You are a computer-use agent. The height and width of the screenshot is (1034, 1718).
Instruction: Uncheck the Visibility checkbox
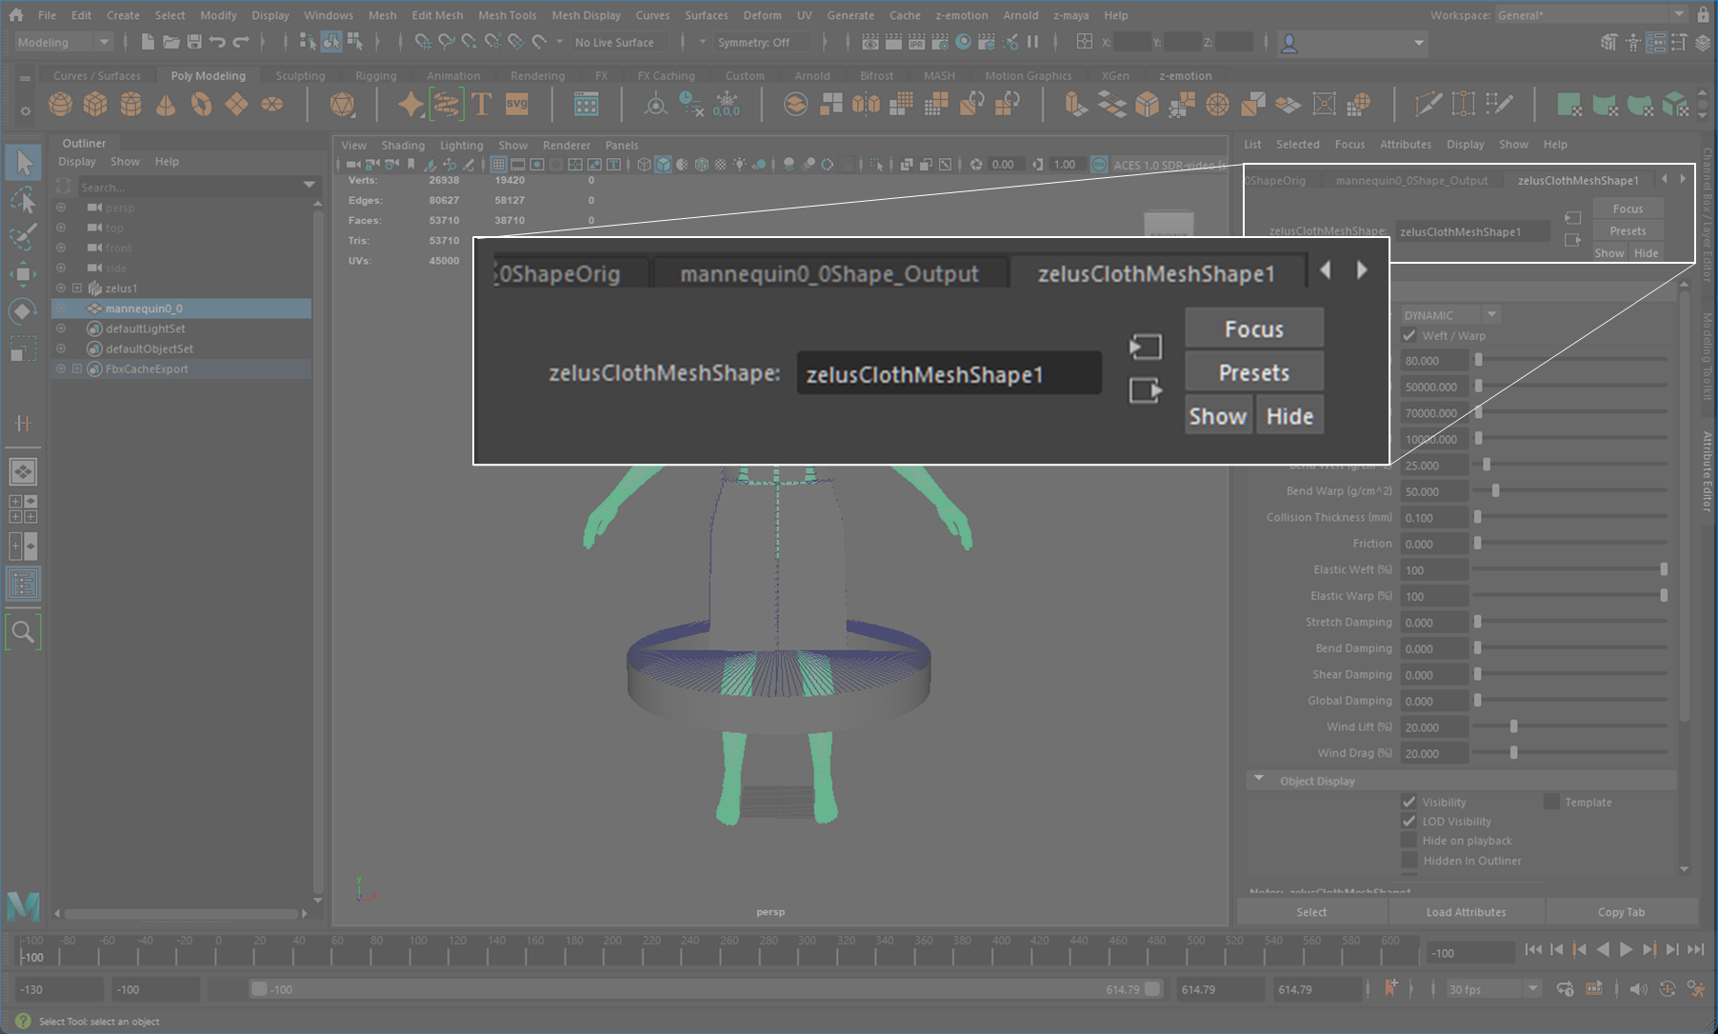(x=1409, y=802)
